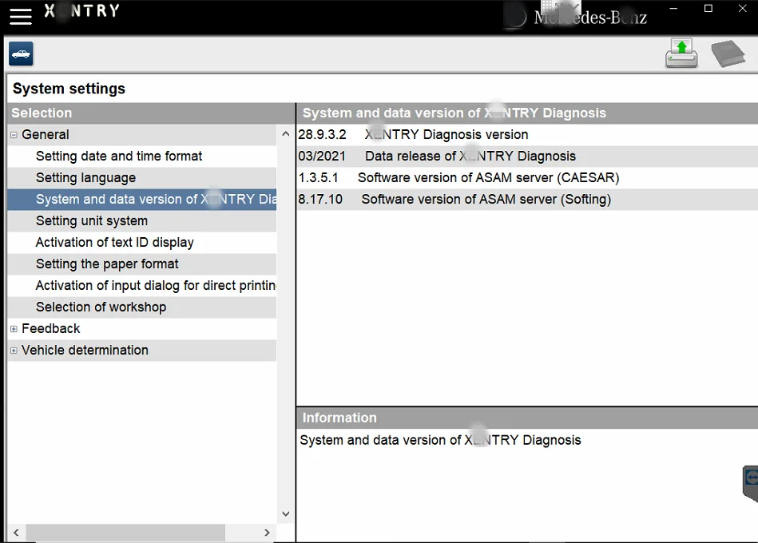Click the Information panel header

tap(527, 418)
